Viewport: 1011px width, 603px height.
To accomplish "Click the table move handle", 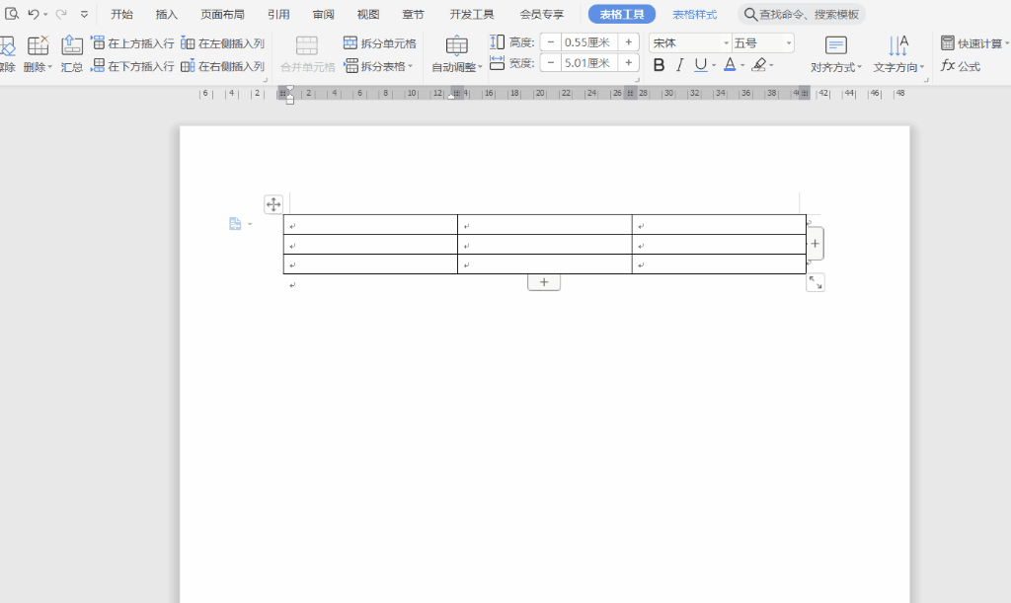I will pyautogui.click(x=273, y=205).
